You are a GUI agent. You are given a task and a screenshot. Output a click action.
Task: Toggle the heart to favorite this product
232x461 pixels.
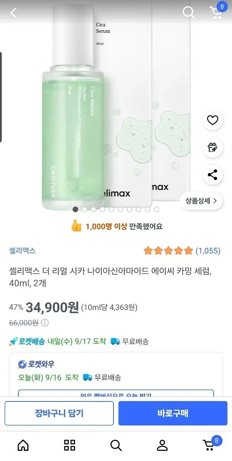pos(212,120)
